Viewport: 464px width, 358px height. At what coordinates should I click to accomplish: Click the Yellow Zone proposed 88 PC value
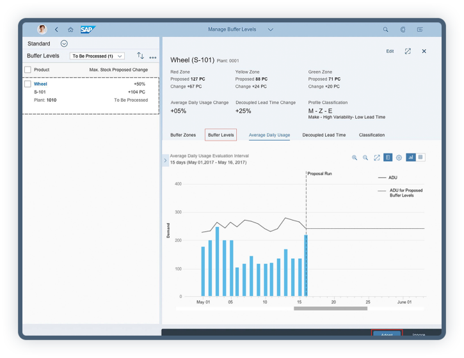tap(261, 79)
